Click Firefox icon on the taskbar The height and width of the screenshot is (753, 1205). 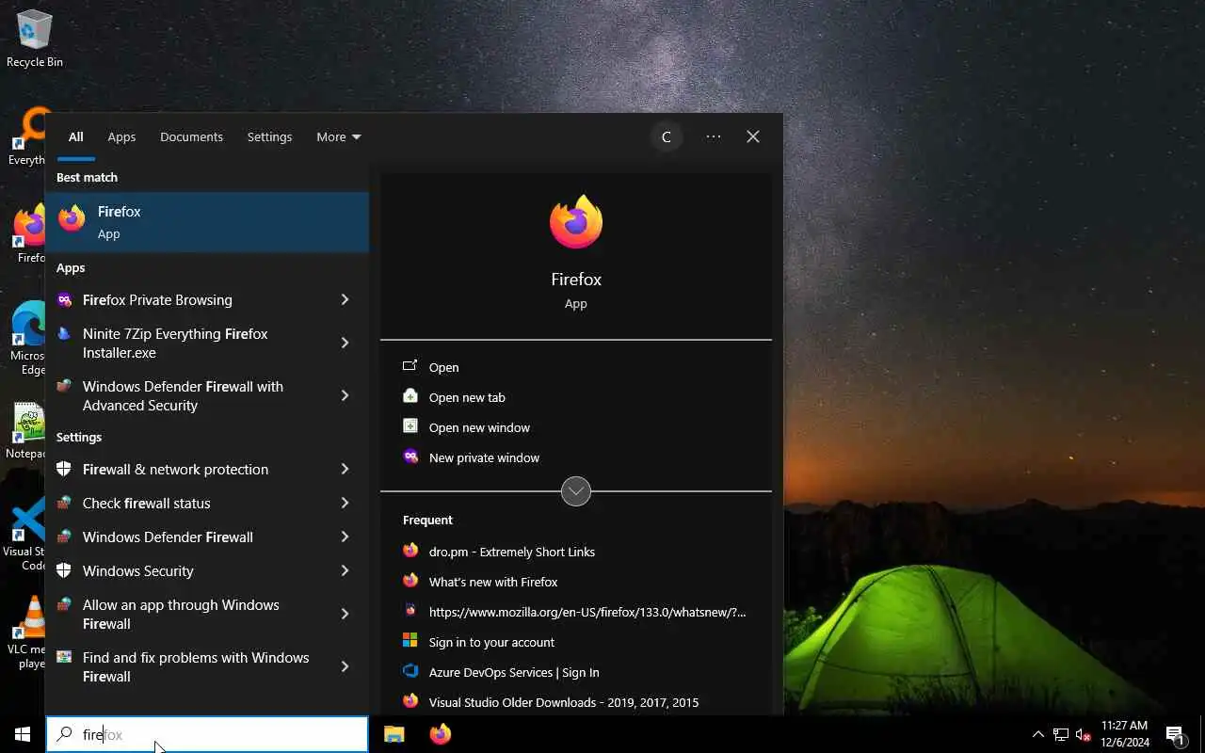440,734
